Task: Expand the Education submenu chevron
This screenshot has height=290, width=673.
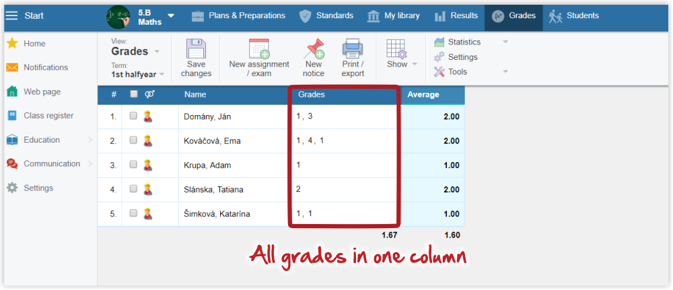Action: pos(90,139)
